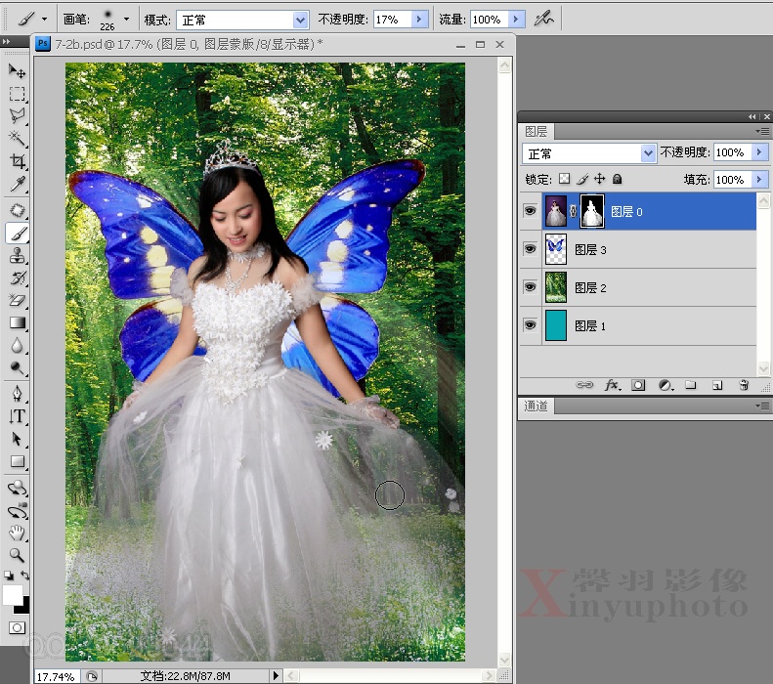Collapse the layers panel dock
773x684 pixels.
click(752, 117)
